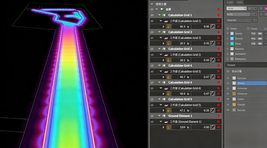Click the Calculation Grid 1 object icon
The image size is (267, 148).
[165, 15]
